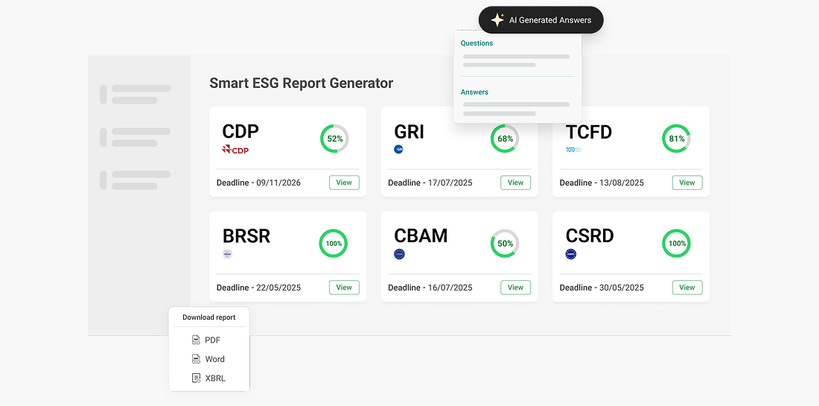Click View on the BRSR card

click(344, 288)
